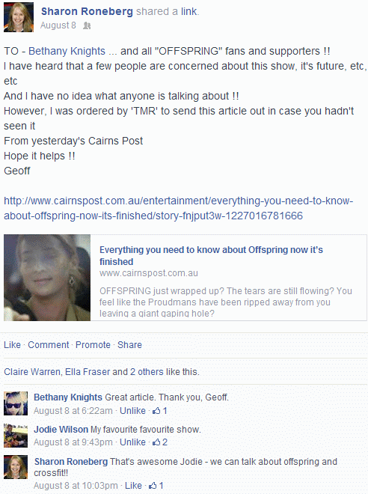The height and width of the screenshot is (494, 368).
Task: Open Bethany Knights' comment avatar
Action: [x=16, y=403]
